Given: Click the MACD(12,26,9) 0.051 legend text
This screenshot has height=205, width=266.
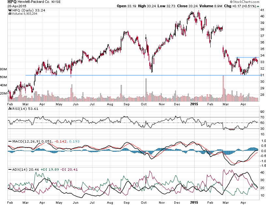Looking at the screenshot, I should 32,141.
